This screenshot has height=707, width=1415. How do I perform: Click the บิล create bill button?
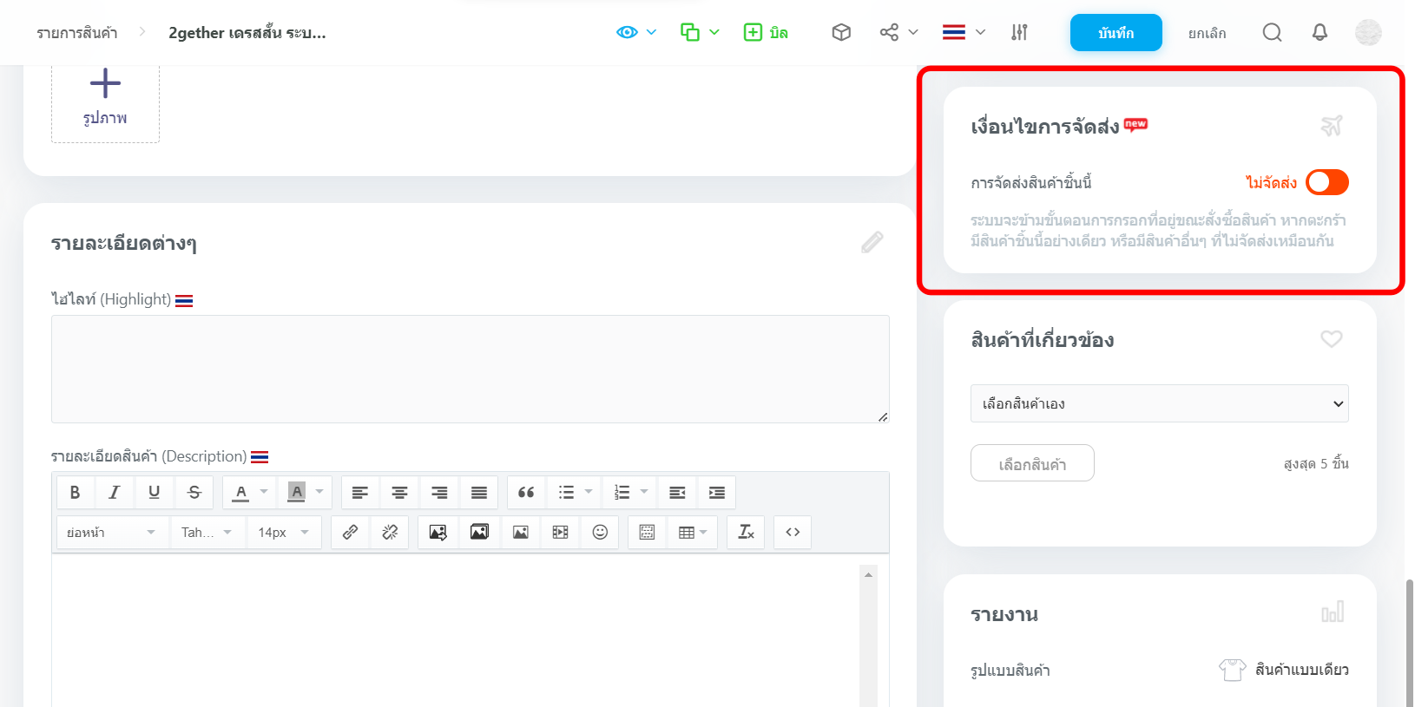pyautogui.click(x=766, y=32)
